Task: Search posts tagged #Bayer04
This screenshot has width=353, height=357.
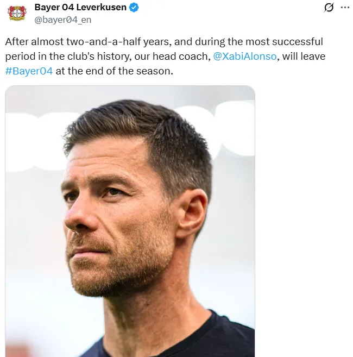Action: (29, 71)
